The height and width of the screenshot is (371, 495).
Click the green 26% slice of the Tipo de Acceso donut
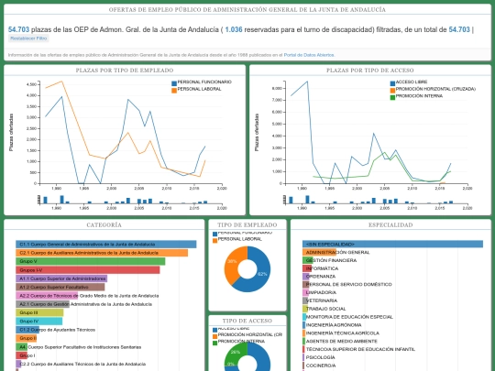[235, 353]
